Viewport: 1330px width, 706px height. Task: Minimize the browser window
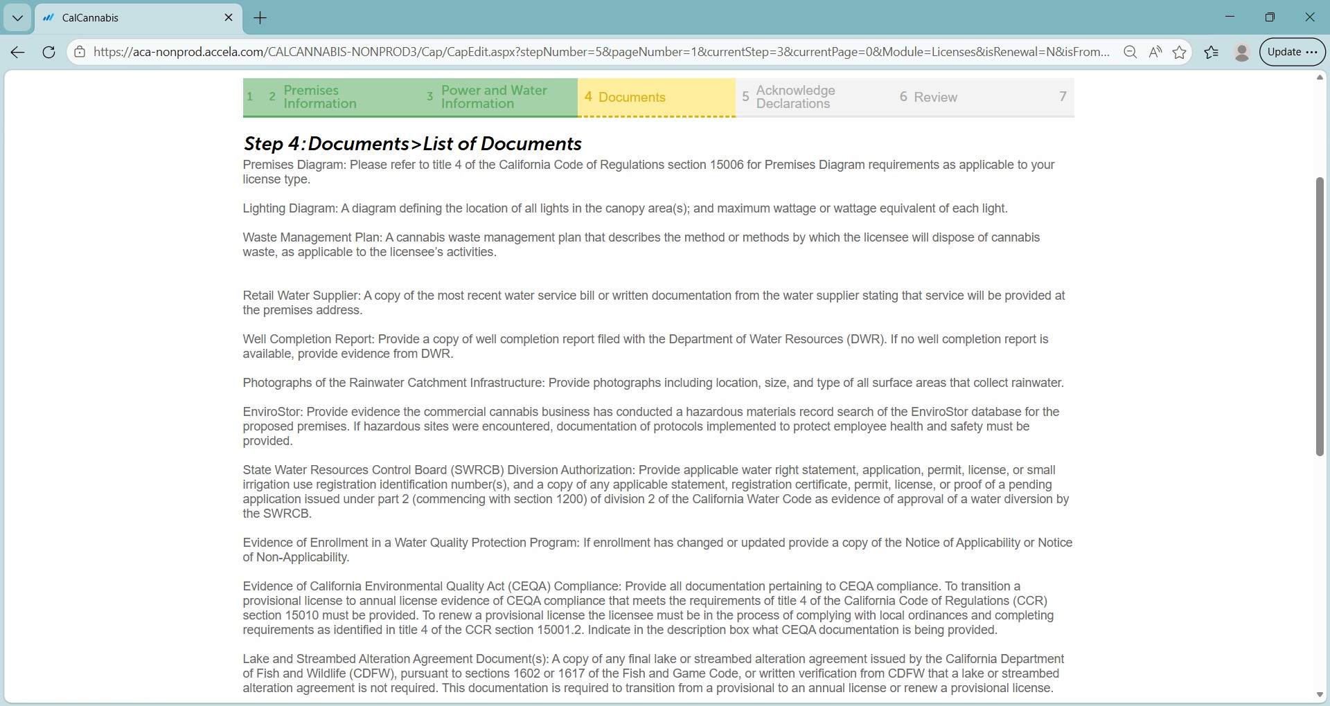1230,17
